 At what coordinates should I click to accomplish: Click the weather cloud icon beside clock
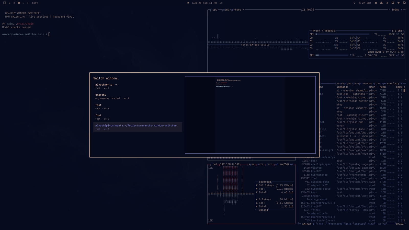tap(221, 3)
